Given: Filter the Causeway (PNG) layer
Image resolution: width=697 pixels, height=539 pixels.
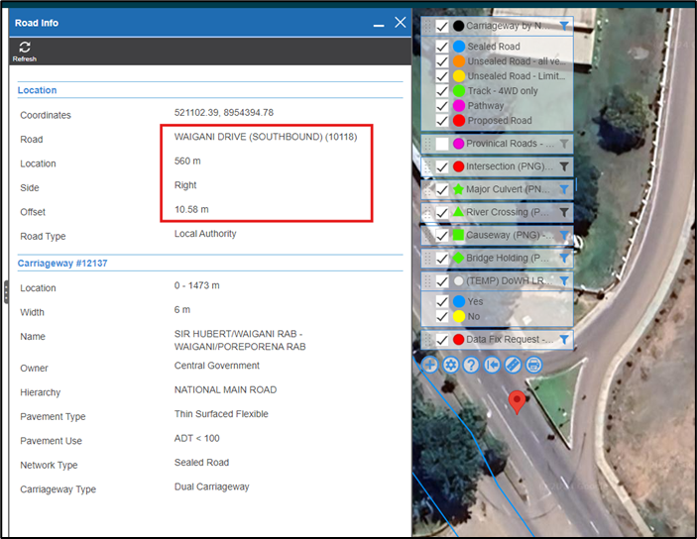Looking at the screenshot, I should click(x=563, y=236).
